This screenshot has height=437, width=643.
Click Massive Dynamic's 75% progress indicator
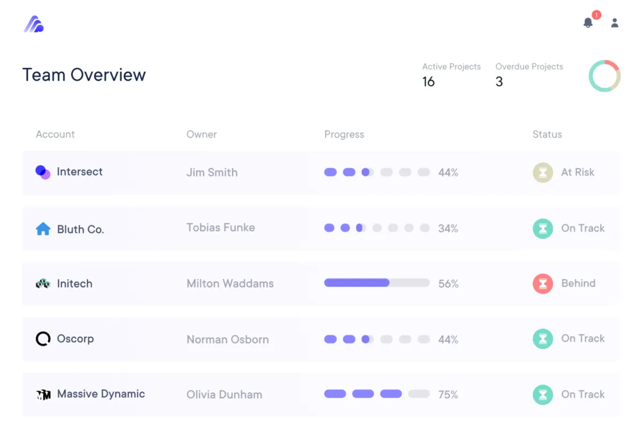(377, 394)
